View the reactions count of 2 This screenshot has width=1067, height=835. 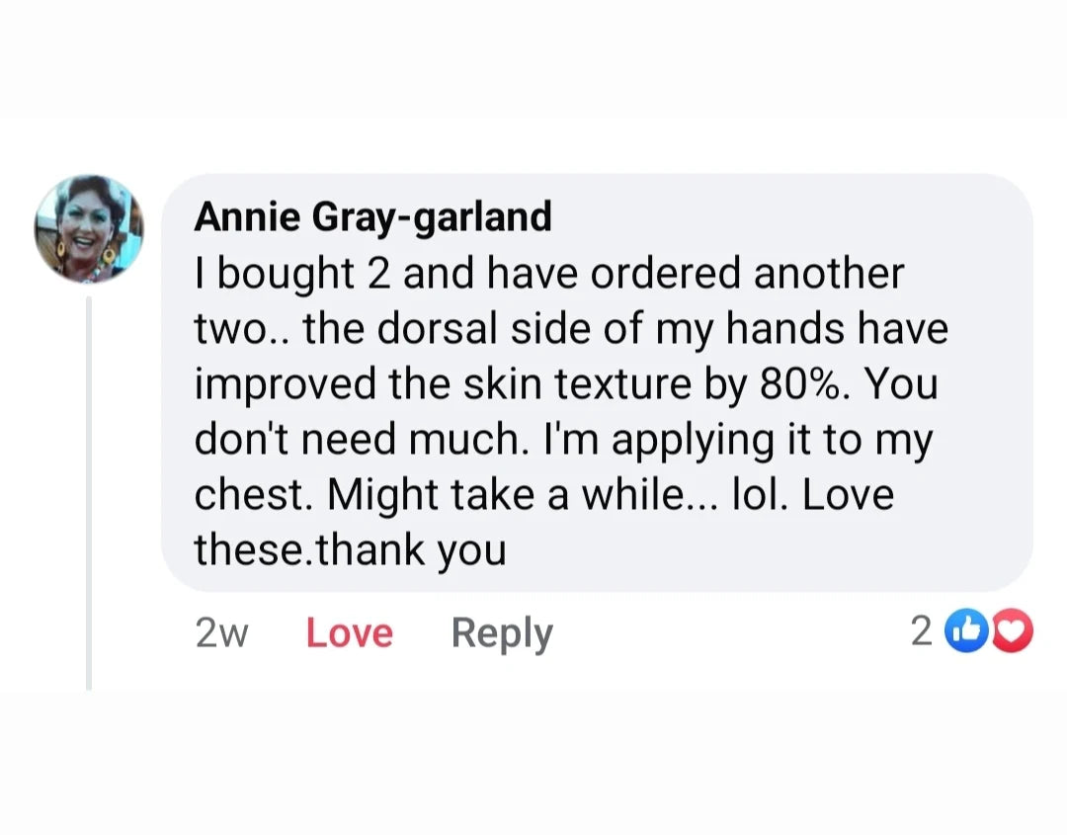pos(921,631)
